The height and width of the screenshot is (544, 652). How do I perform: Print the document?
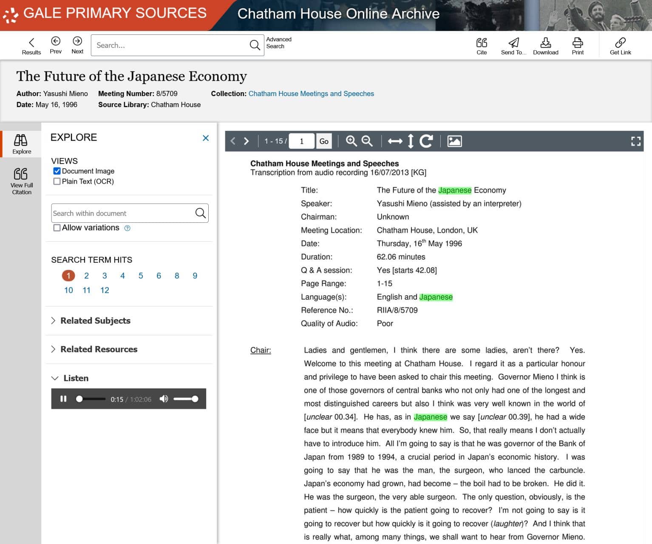(578, 46)
